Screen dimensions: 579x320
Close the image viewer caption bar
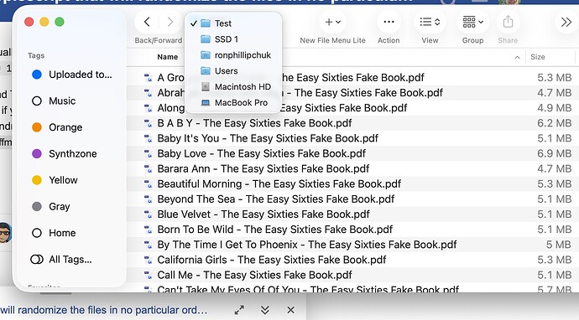tap(291, 310)
